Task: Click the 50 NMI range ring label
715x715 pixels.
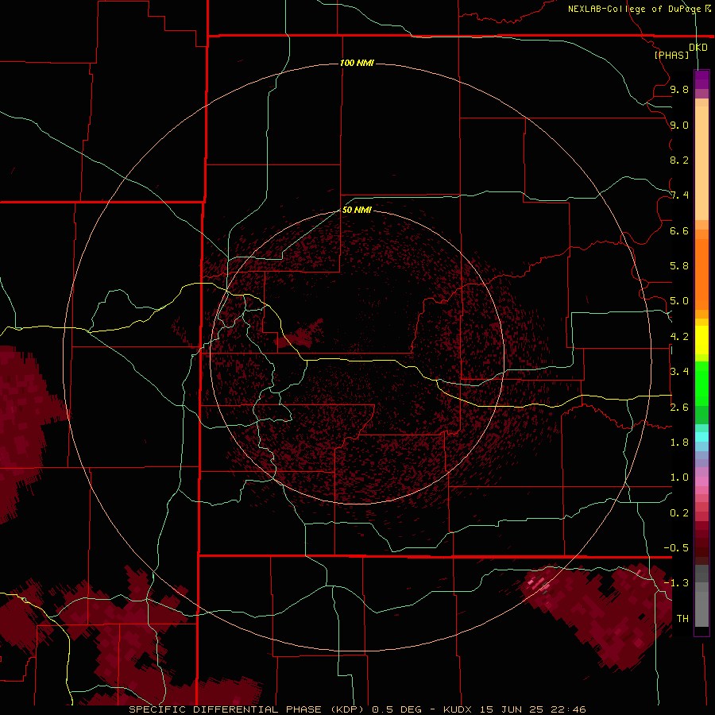Action: pos(357,210)
